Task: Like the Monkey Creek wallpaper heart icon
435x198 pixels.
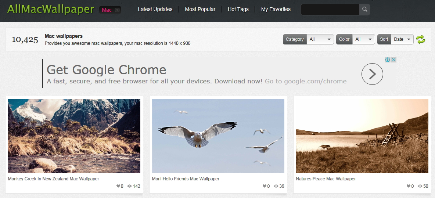Action: click(x=118, y=186)
